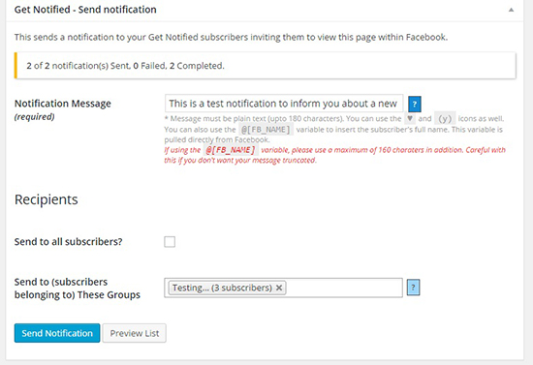533x365 pixels.
Task: Click the 'Get Notified - Send notification' panel title
Action: pos(85,10)
